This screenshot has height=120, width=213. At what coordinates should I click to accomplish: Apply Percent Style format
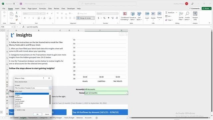(x=104, y=18)
